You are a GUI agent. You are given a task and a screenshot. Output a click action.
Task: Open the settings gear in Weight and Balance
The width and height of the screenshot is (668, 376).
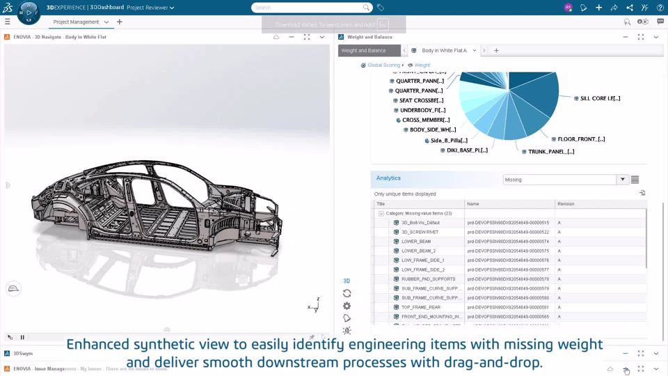(347, 306)
